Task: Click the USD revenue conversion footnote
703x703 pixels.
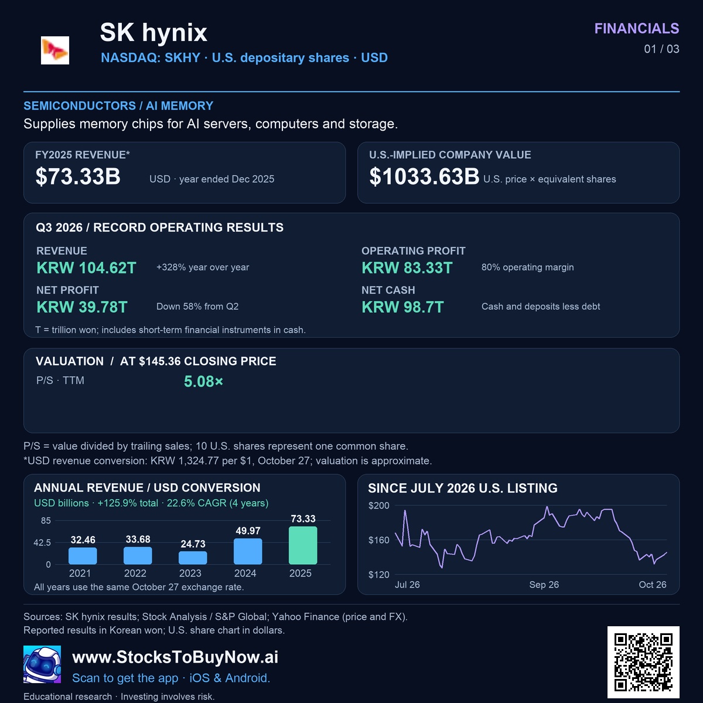Action: (228, 461)
